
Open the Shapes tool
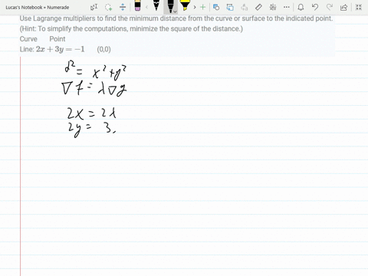(216, 7)
